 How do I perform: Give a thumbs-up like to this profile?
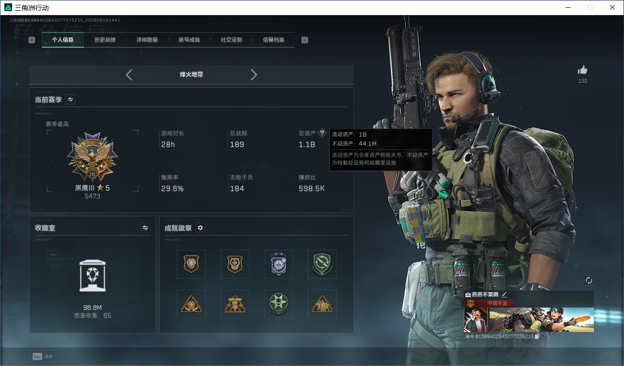[x=583, y=70]
